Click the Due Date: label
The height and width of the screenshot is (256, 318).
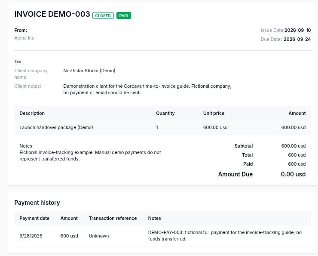pyautogui.click(x=271, y=39)
